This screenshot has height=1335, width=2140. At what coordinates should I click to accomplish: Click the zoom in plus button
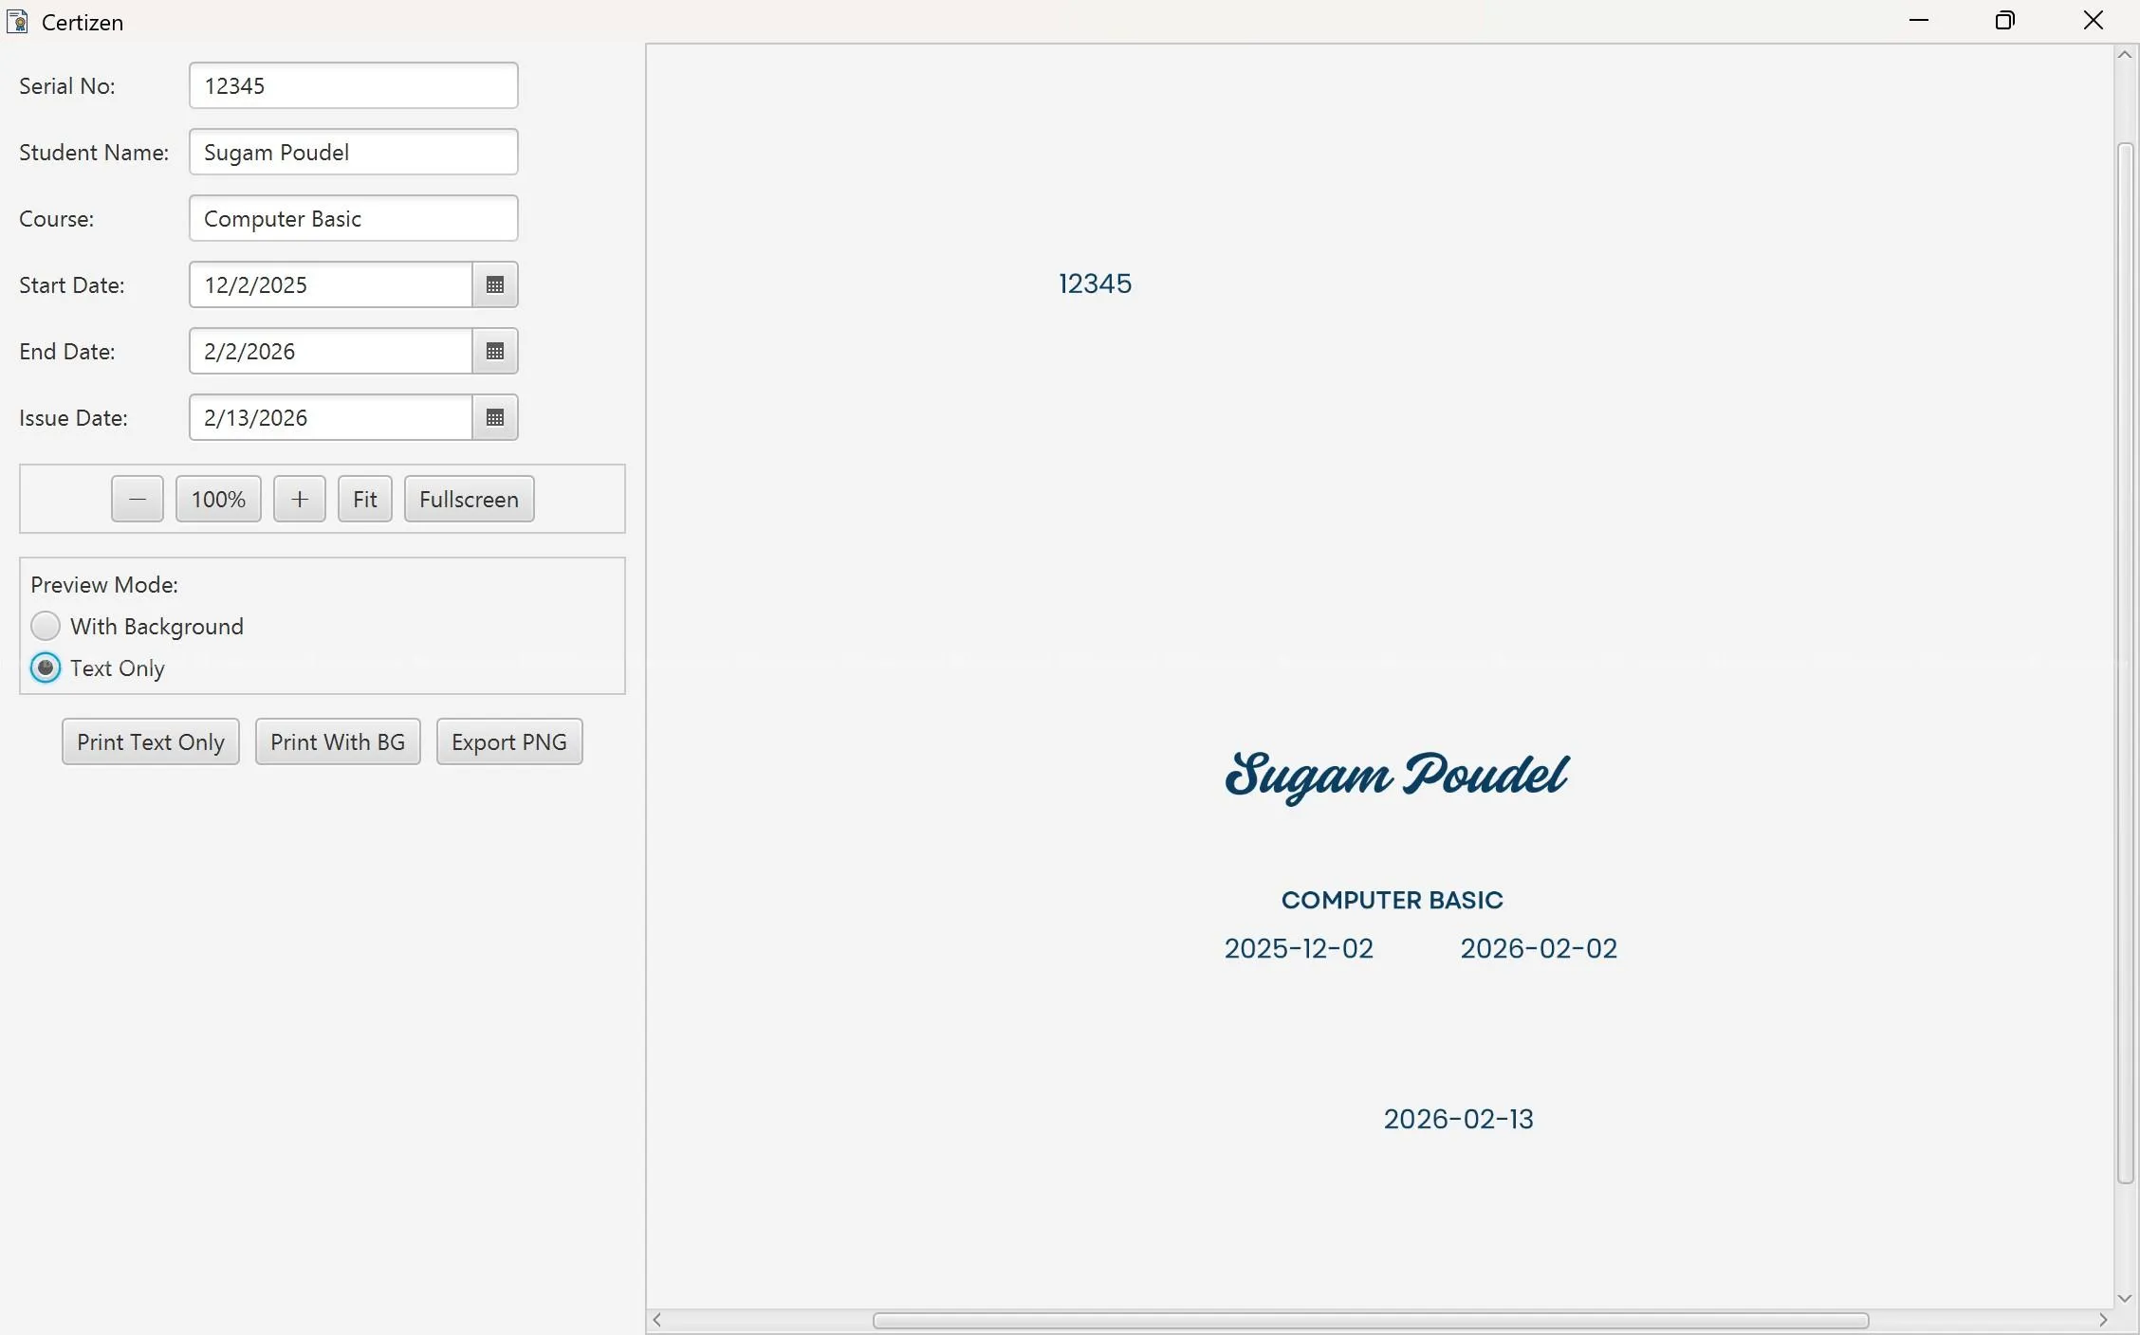pyautogui.click(x=299, y=499)
